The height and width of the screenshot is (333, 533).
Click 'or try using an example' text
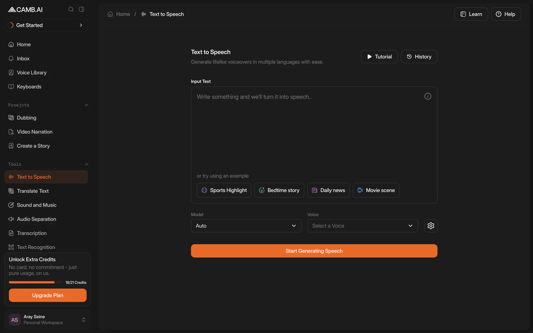[x=223, y=176]
